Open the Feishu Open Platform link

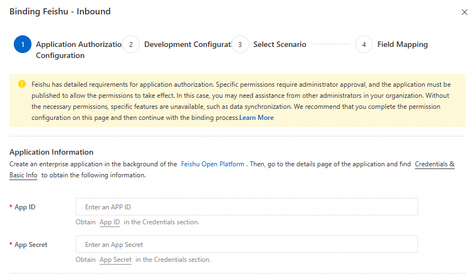coord(213,164)
